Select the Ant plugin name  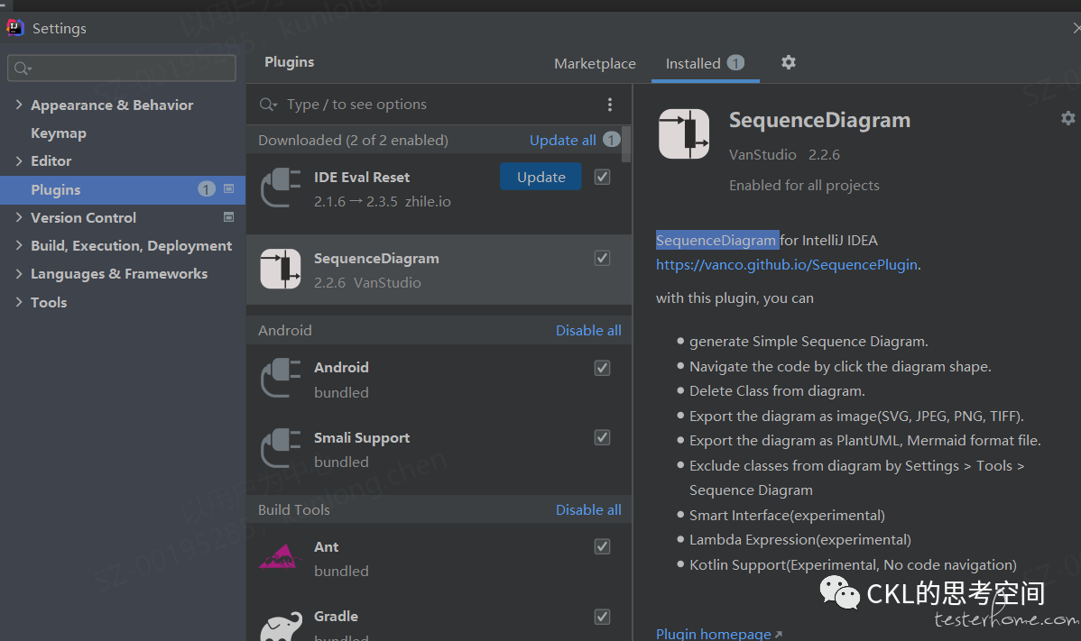pyautogui.click(x=326, y=546)
